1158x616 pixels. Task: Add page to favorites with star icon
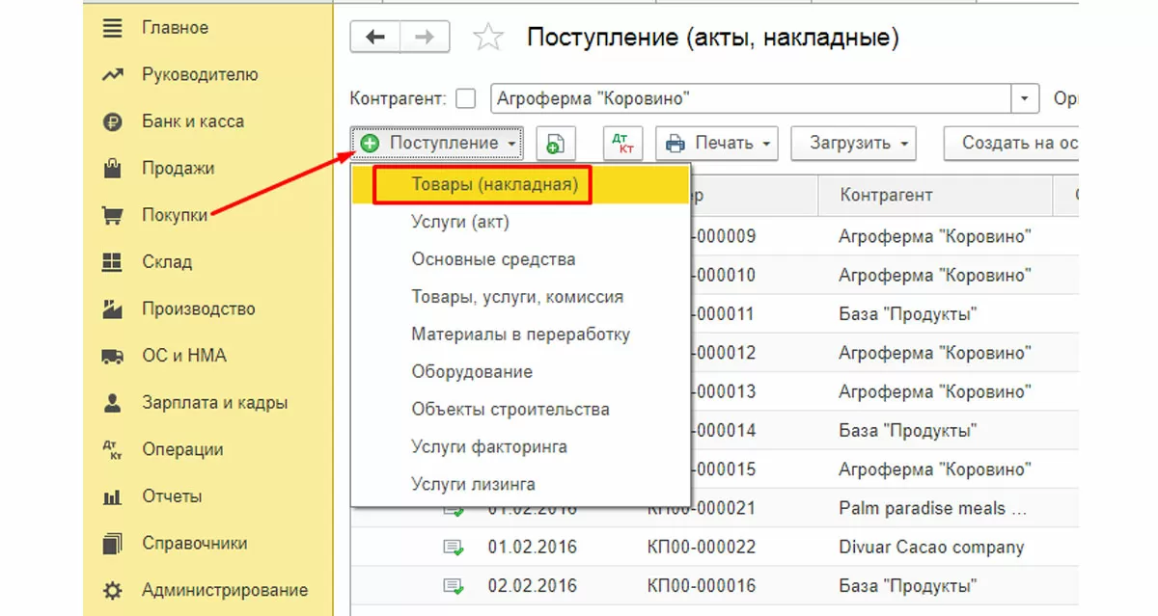point(488,38)
